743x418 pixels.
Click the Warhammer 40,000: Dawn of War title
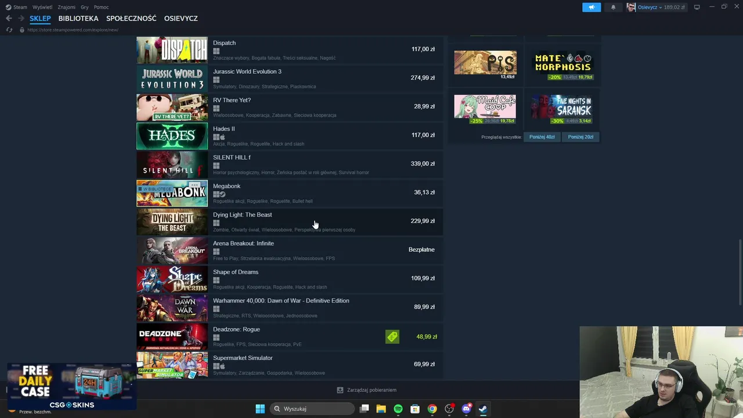tap(281, 301)
